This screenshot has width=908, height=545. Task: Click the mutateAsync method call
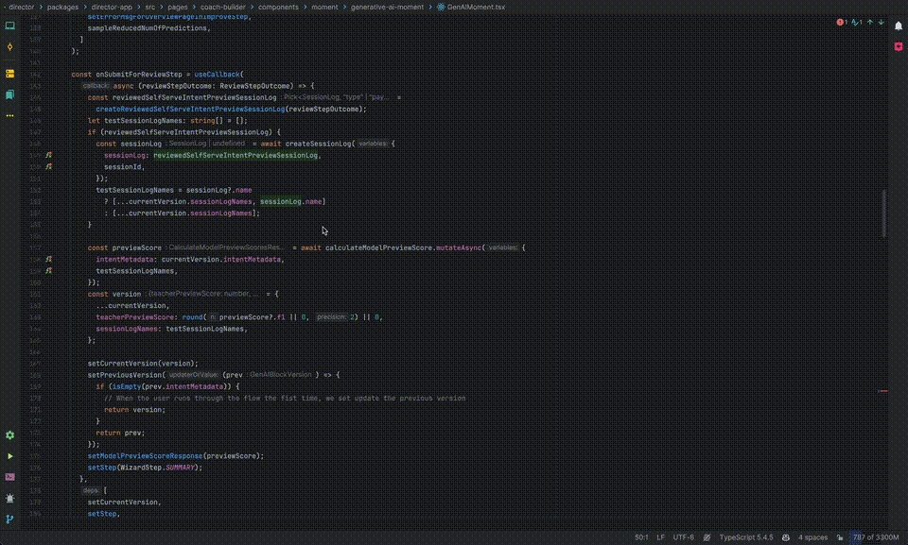pyautogui.click(x=459, y=247)
